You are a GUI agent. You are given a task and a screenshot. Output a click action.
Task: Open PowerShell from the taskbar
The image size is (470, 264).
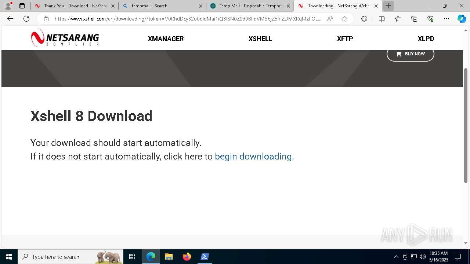(x=205, y=257)
